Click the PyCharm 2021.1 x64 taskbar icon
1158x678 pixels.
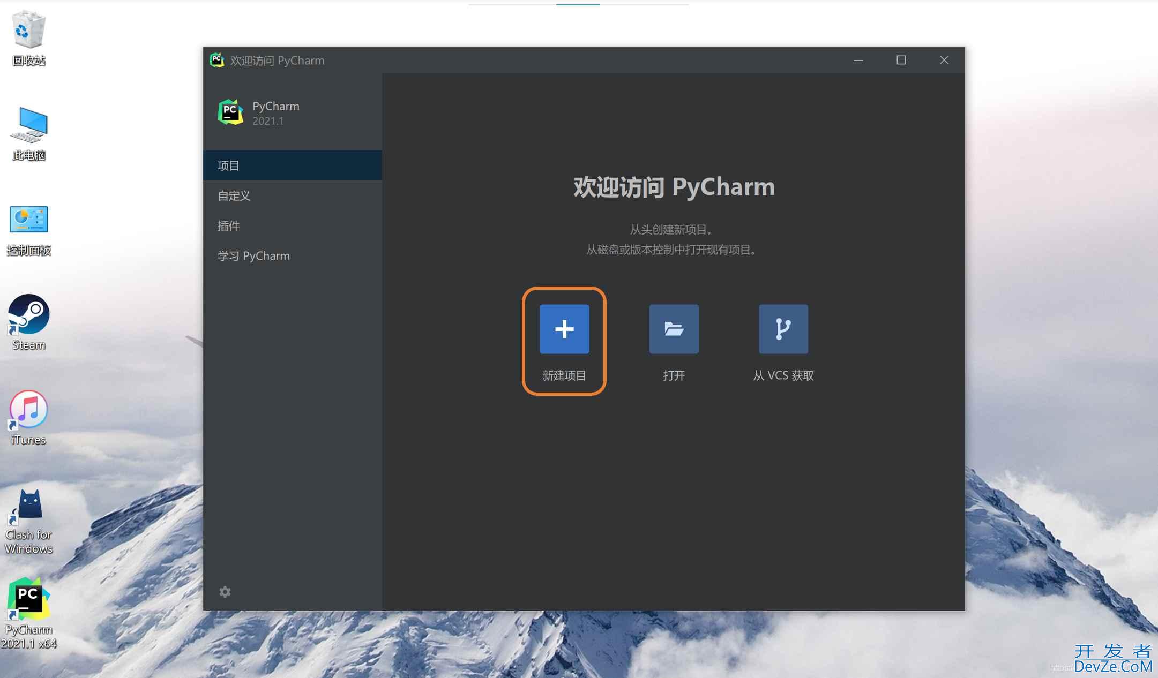[x=29, y=601]
